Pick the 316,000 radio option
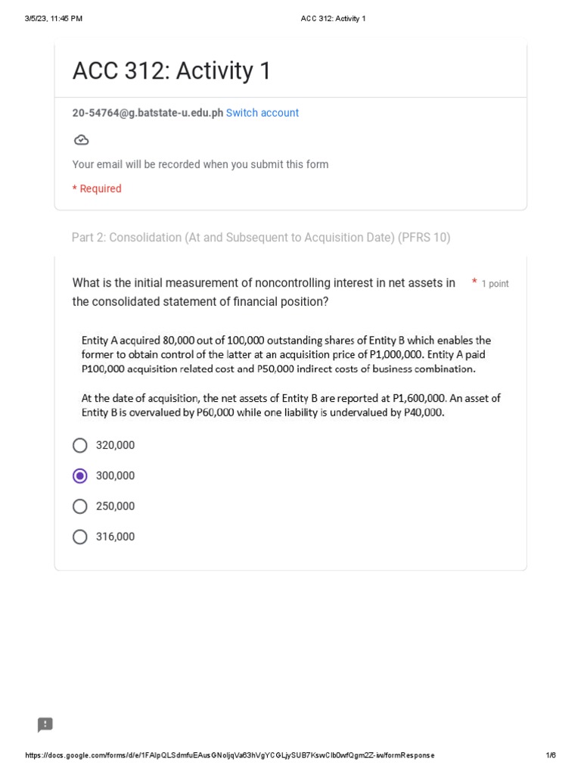Image resolution: width=581 pixels, height=775 pixels. click(x=80, y=537)
